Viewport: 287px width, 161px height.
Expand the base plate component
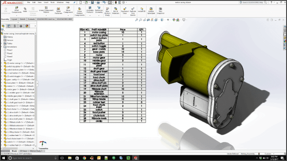(2, 83)
